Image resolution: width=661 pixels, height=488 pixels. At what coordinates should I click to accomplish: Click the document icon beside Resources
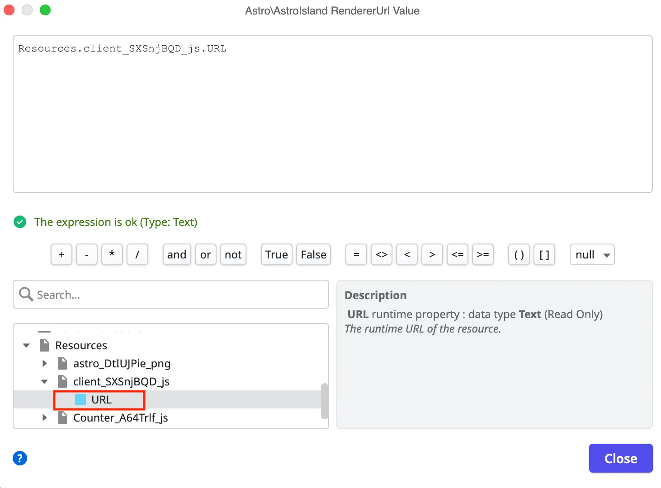(44, 345)
